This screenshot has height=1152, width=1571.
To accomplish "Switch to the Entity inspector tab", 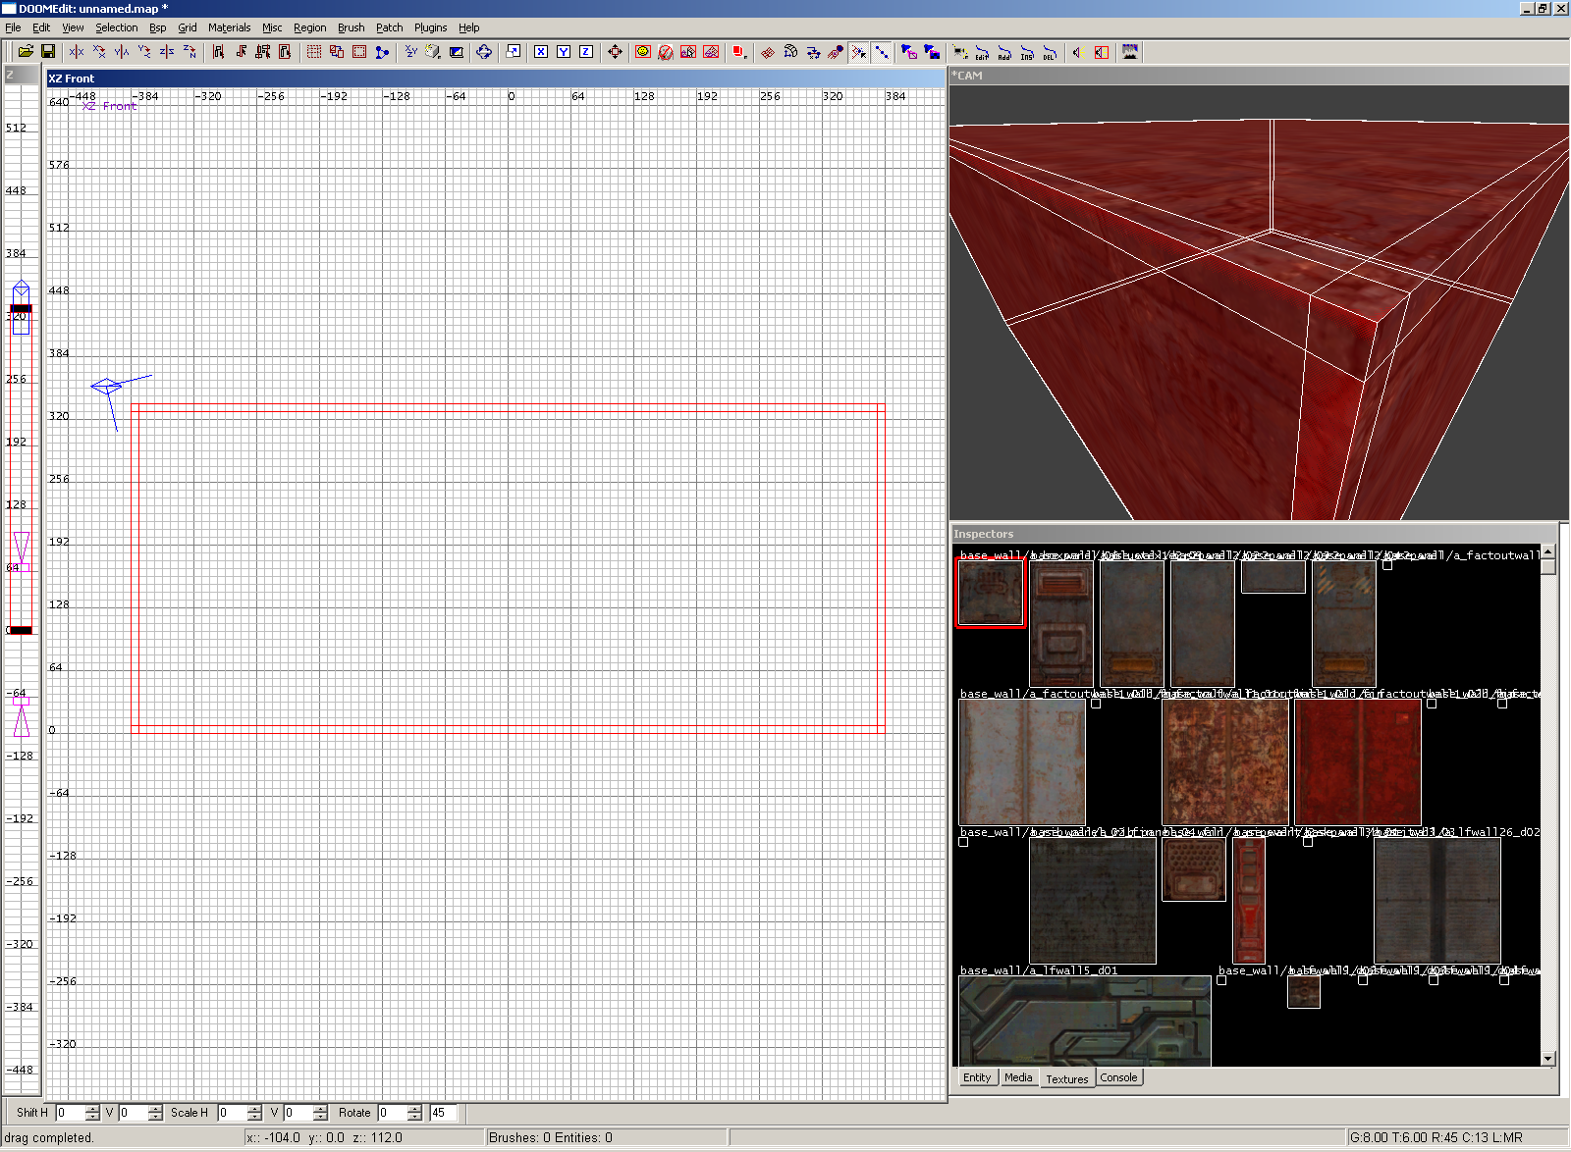I will [x=977, y=1077].
